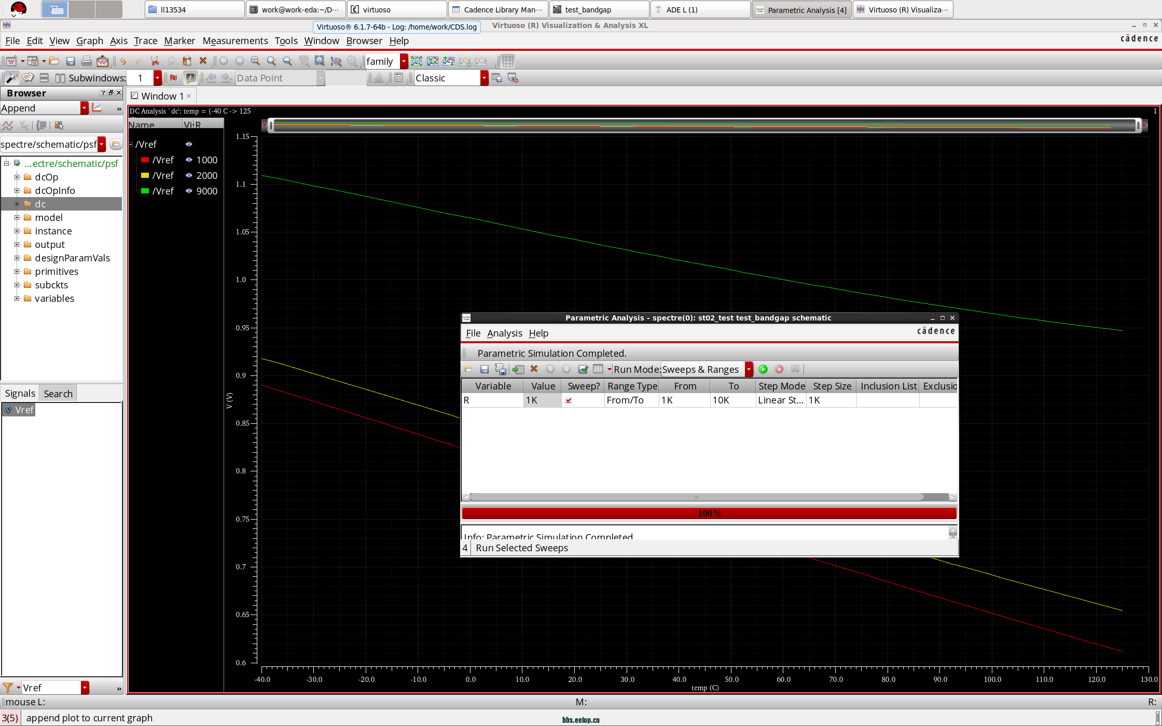1162x726 pixels.
Task: Delete the selected trace with the main toolbar X icon
Action: 203,61
